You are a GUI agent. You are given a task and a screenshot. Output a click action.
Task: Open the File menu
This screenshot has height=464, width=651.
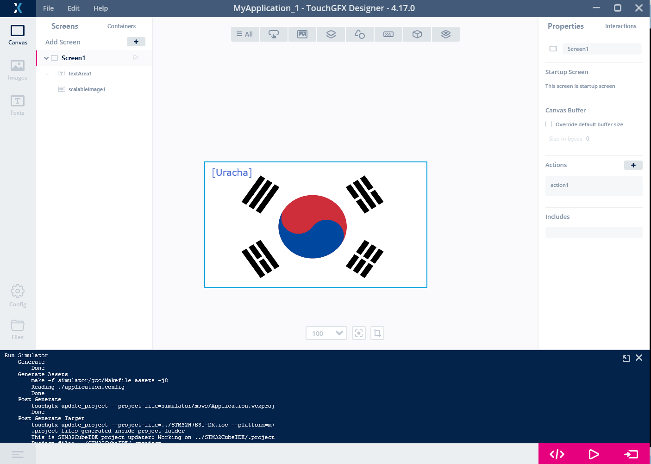pyautogui.click(x=49, y=8)
